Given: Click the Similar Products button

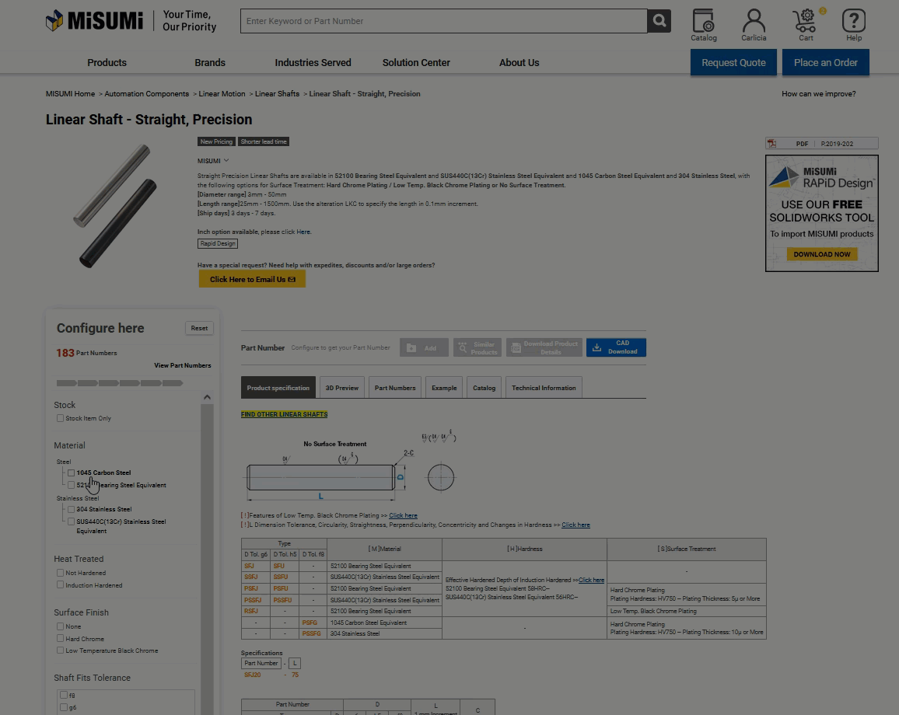Looking at the screenshot, I should tap(477, 347).
